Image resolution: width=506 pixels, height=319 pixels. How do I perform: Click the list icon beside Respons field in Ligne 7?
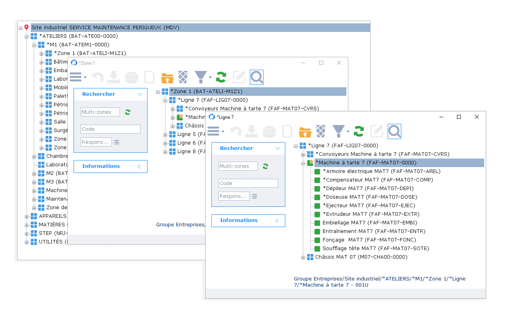click(x=254, y=196)
